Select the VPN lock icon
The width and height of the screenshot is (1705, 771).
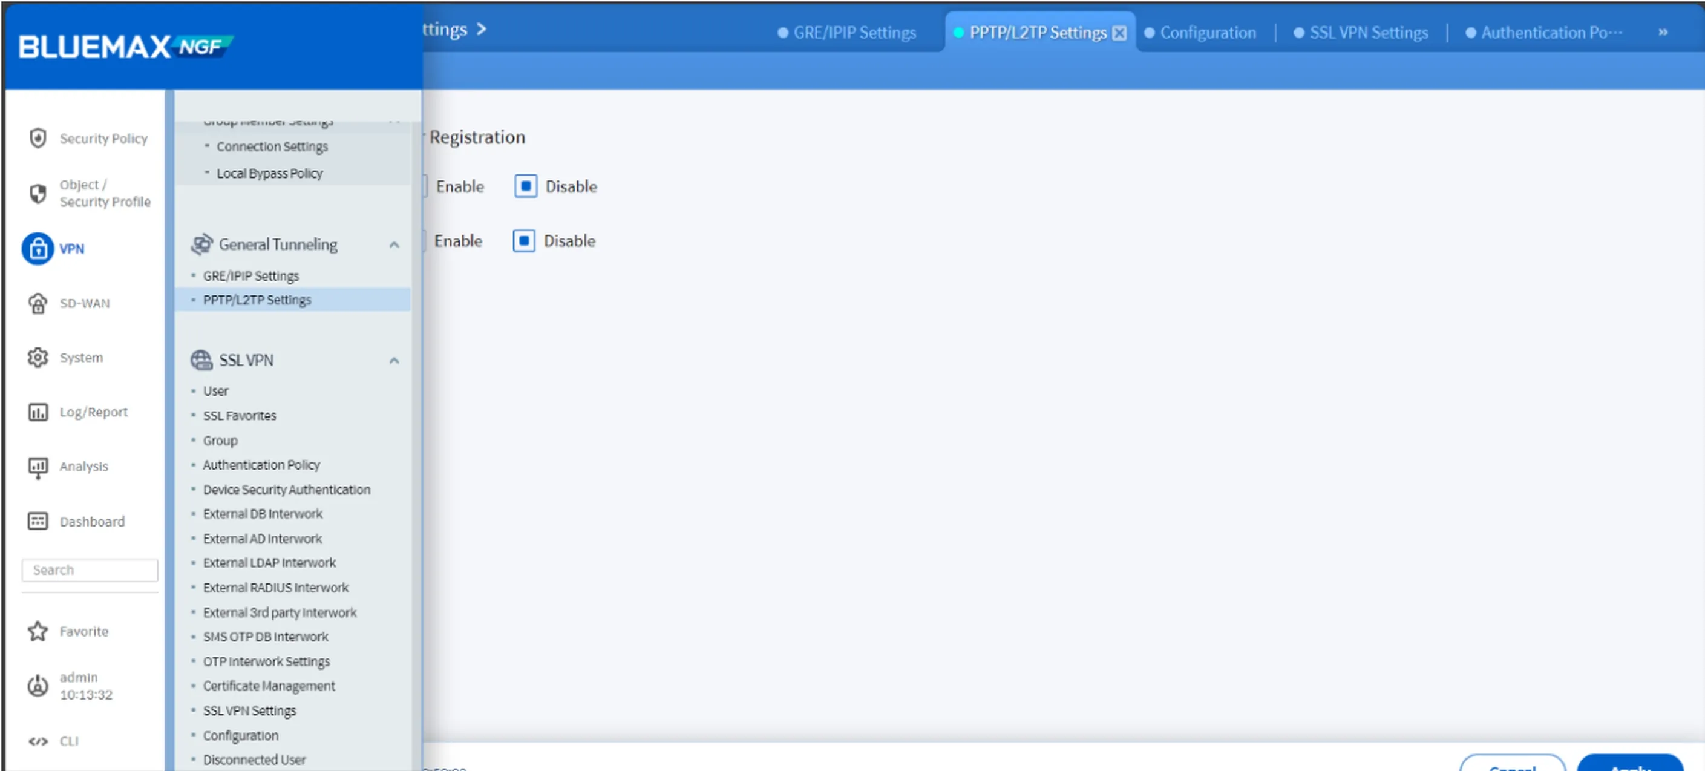click(x=38, y=249)
